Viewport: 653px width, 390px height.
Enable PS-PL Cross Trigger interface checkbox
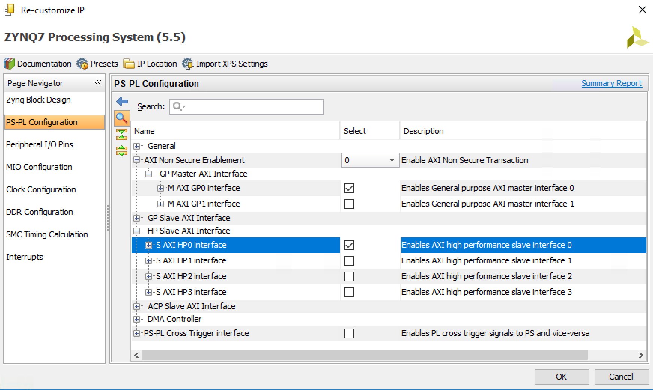click(349, 333)
